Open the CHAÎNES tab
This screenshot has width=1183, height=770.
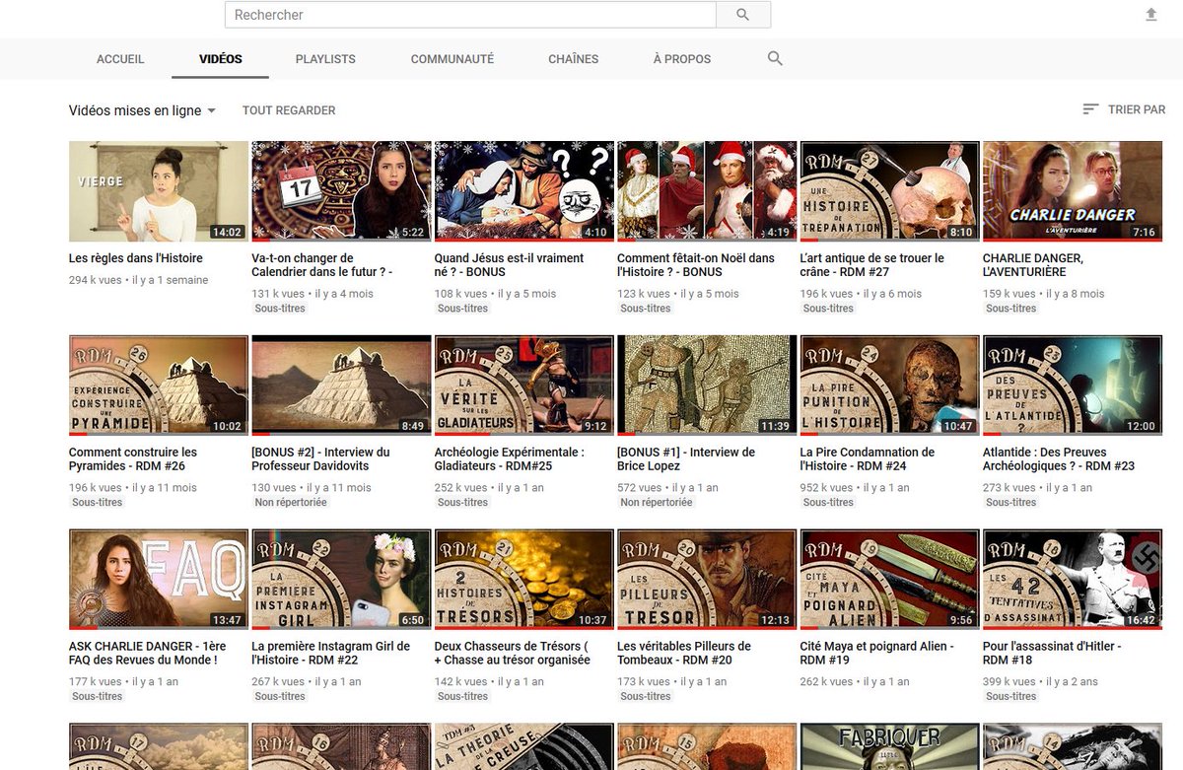(x=574, y=59)
